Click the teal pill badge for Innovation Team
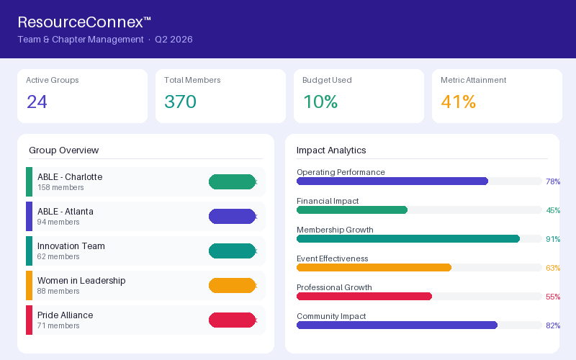Viewport: 576px width, 360px height. [232, 251]
